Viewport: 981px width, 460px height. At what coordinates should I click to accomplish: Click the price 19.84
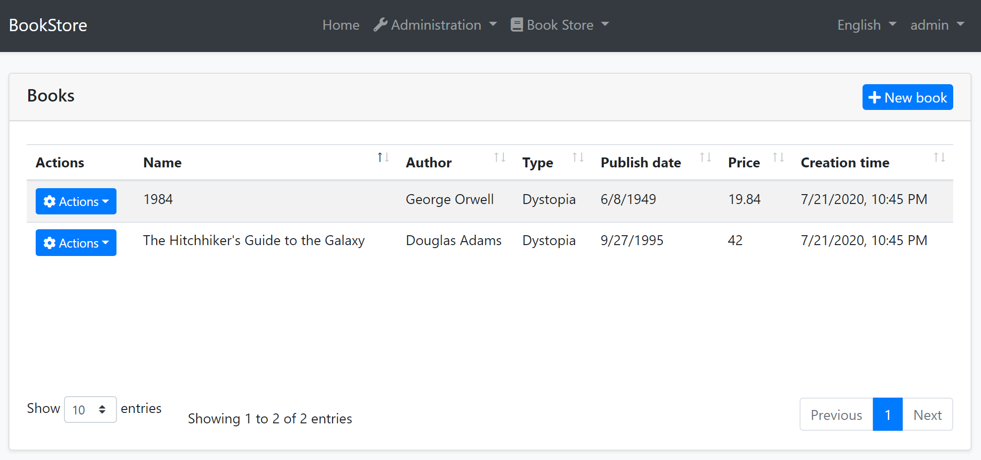tap(744, 199)
